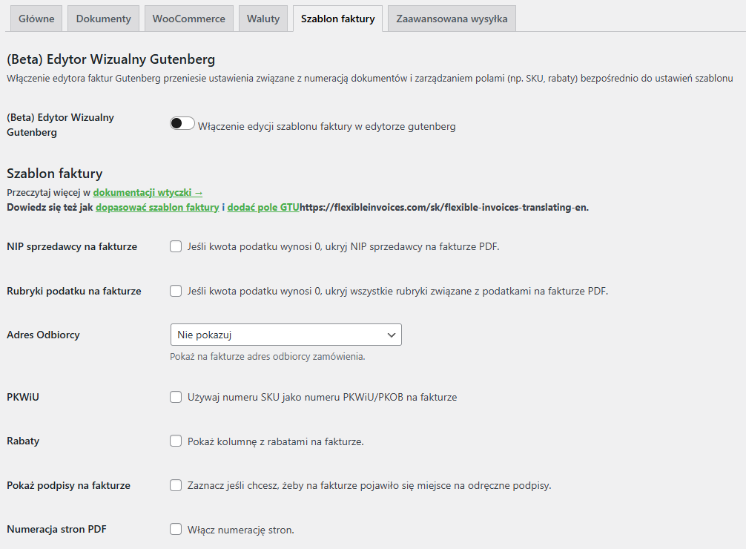Check the Rabaty discount column checkbox
746x549 pixels.
[176, 441]
